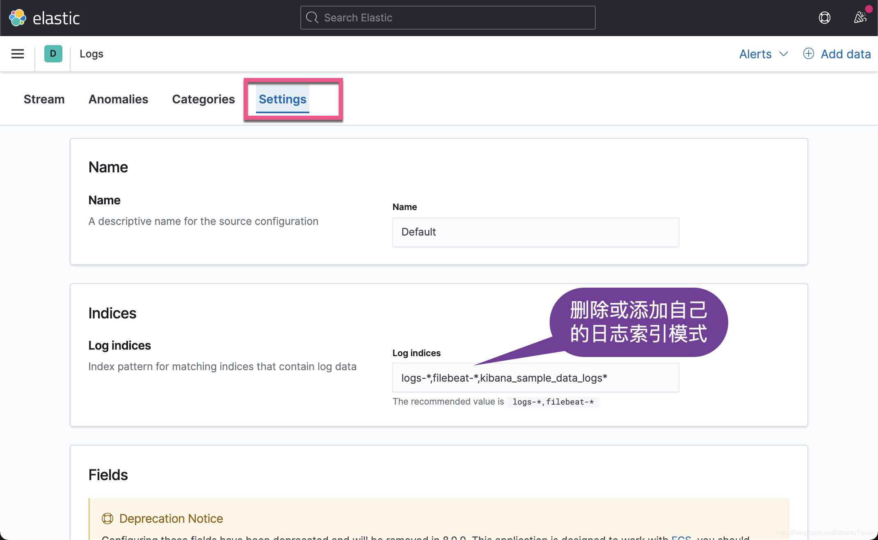Image resolution: width=878 pixels, height=540 pixels.
Task: Go to the Categories tab
Action: coord(203,99)
